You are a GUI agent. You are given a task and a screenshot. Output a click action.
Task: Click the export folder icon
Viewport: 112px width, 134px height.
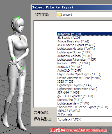[x=60, y=15]
